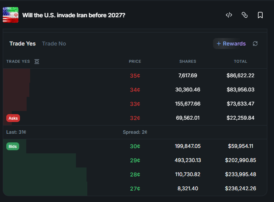The width and height of the screenshot is (274, 202).
Task: Click total $59,954.11
Action: (240, 146)
